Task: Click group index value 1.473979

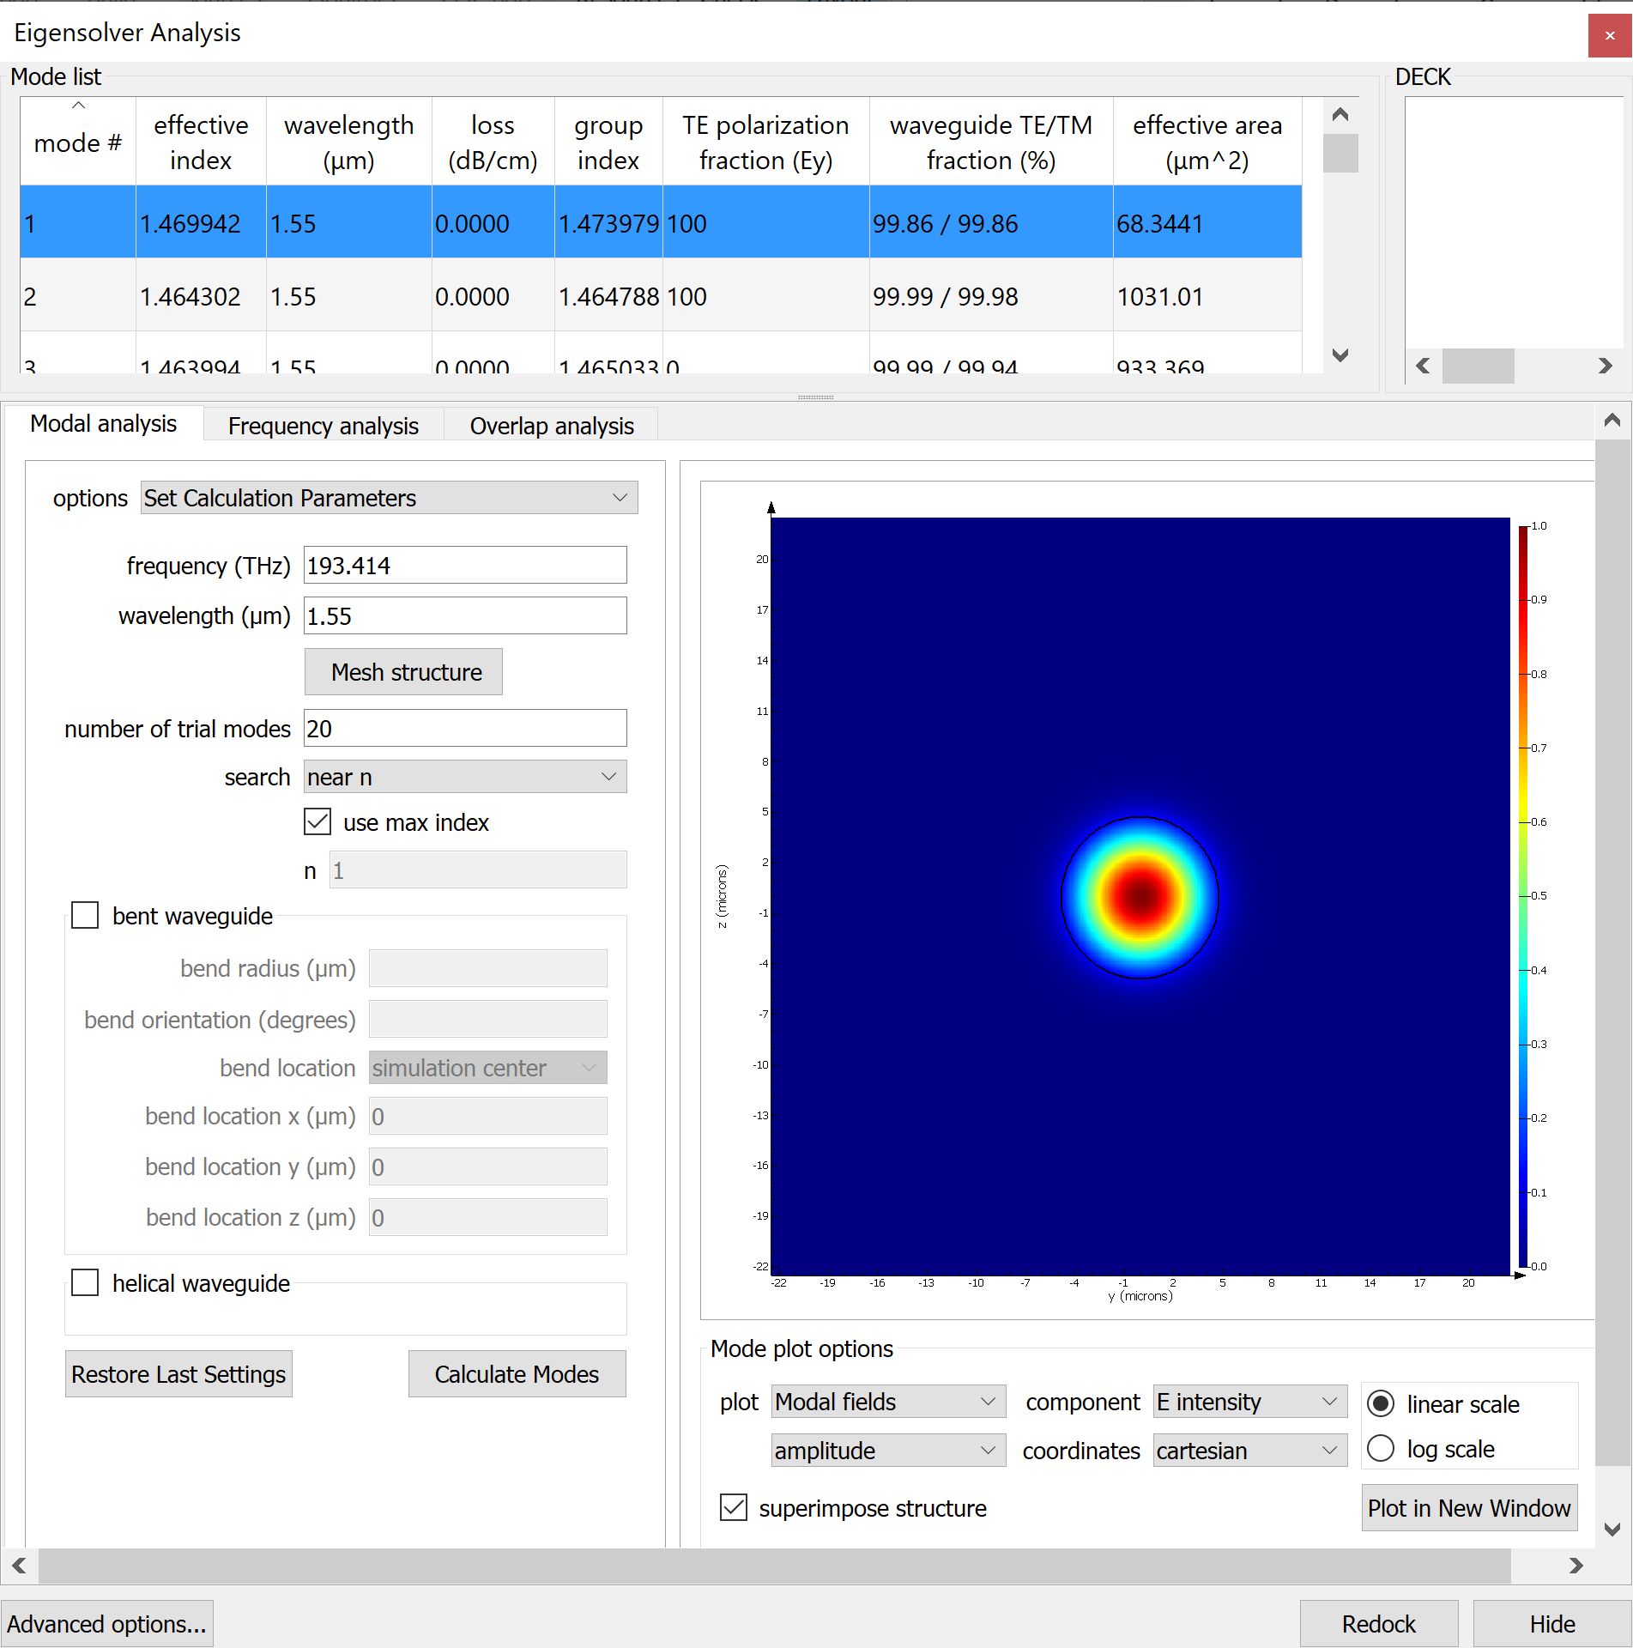Action: tap(608, 223)
